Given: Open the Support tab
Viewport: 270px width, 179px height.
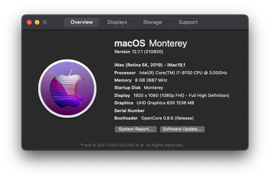Looking at the screenshot, I should (188, 22).
